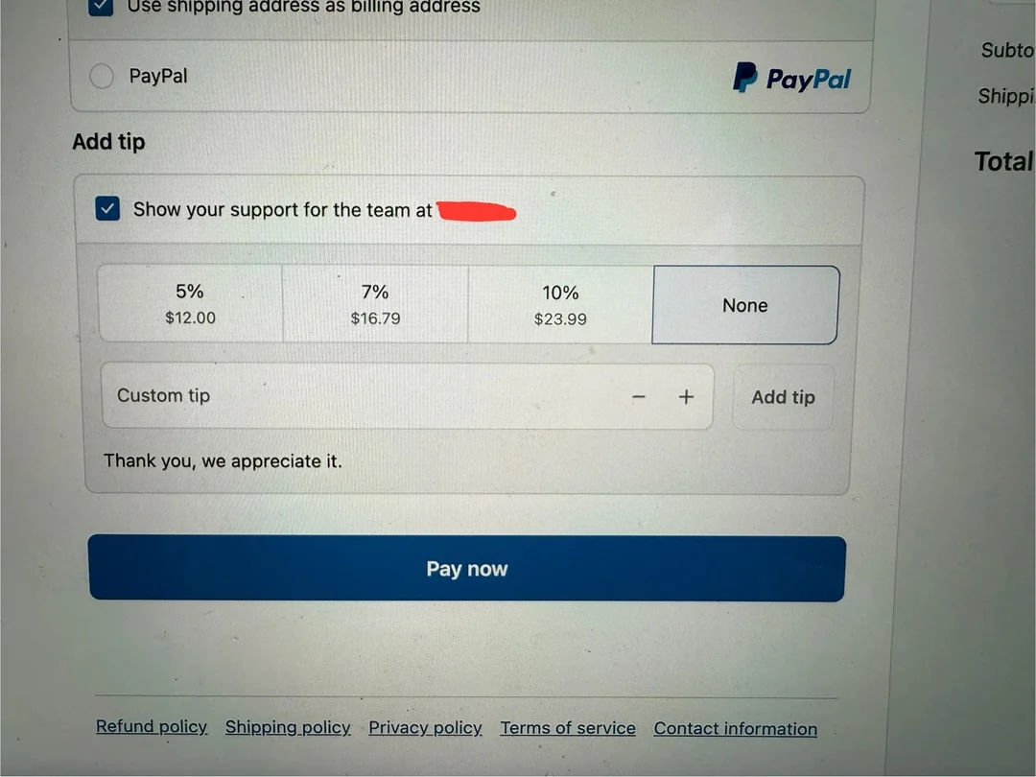The width and height of the screenshot is (1036, 777).
Task: Click the Show your support label text
Action: [283, 209]
